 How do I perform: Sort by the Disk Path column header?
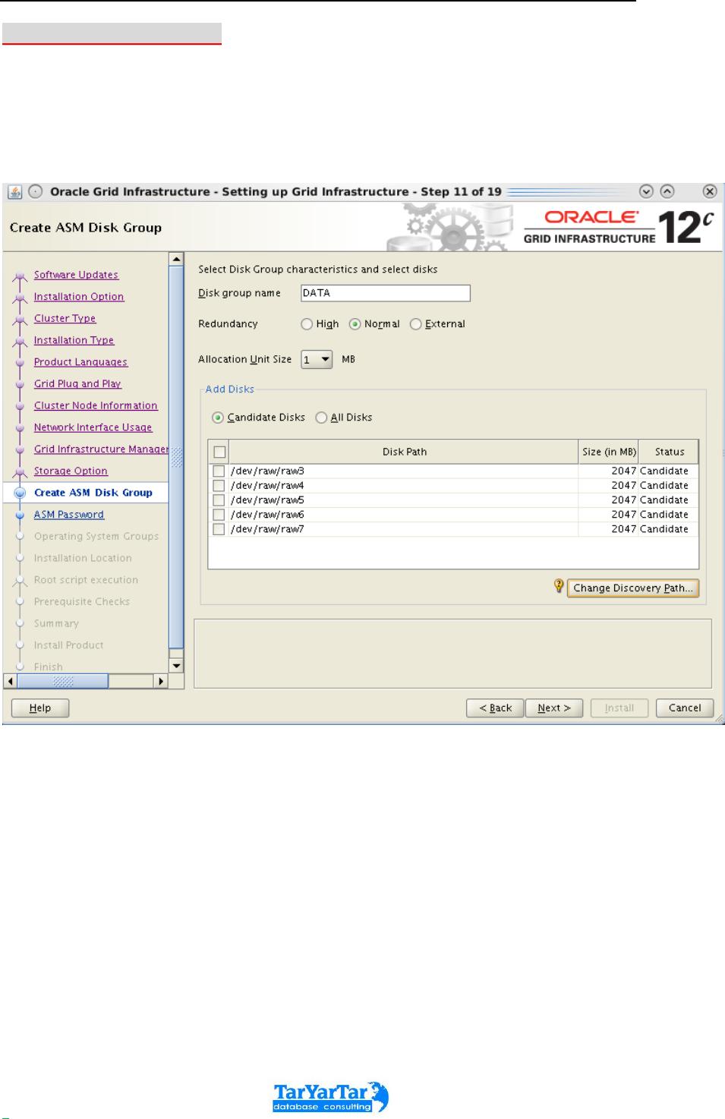click(404, 452)
